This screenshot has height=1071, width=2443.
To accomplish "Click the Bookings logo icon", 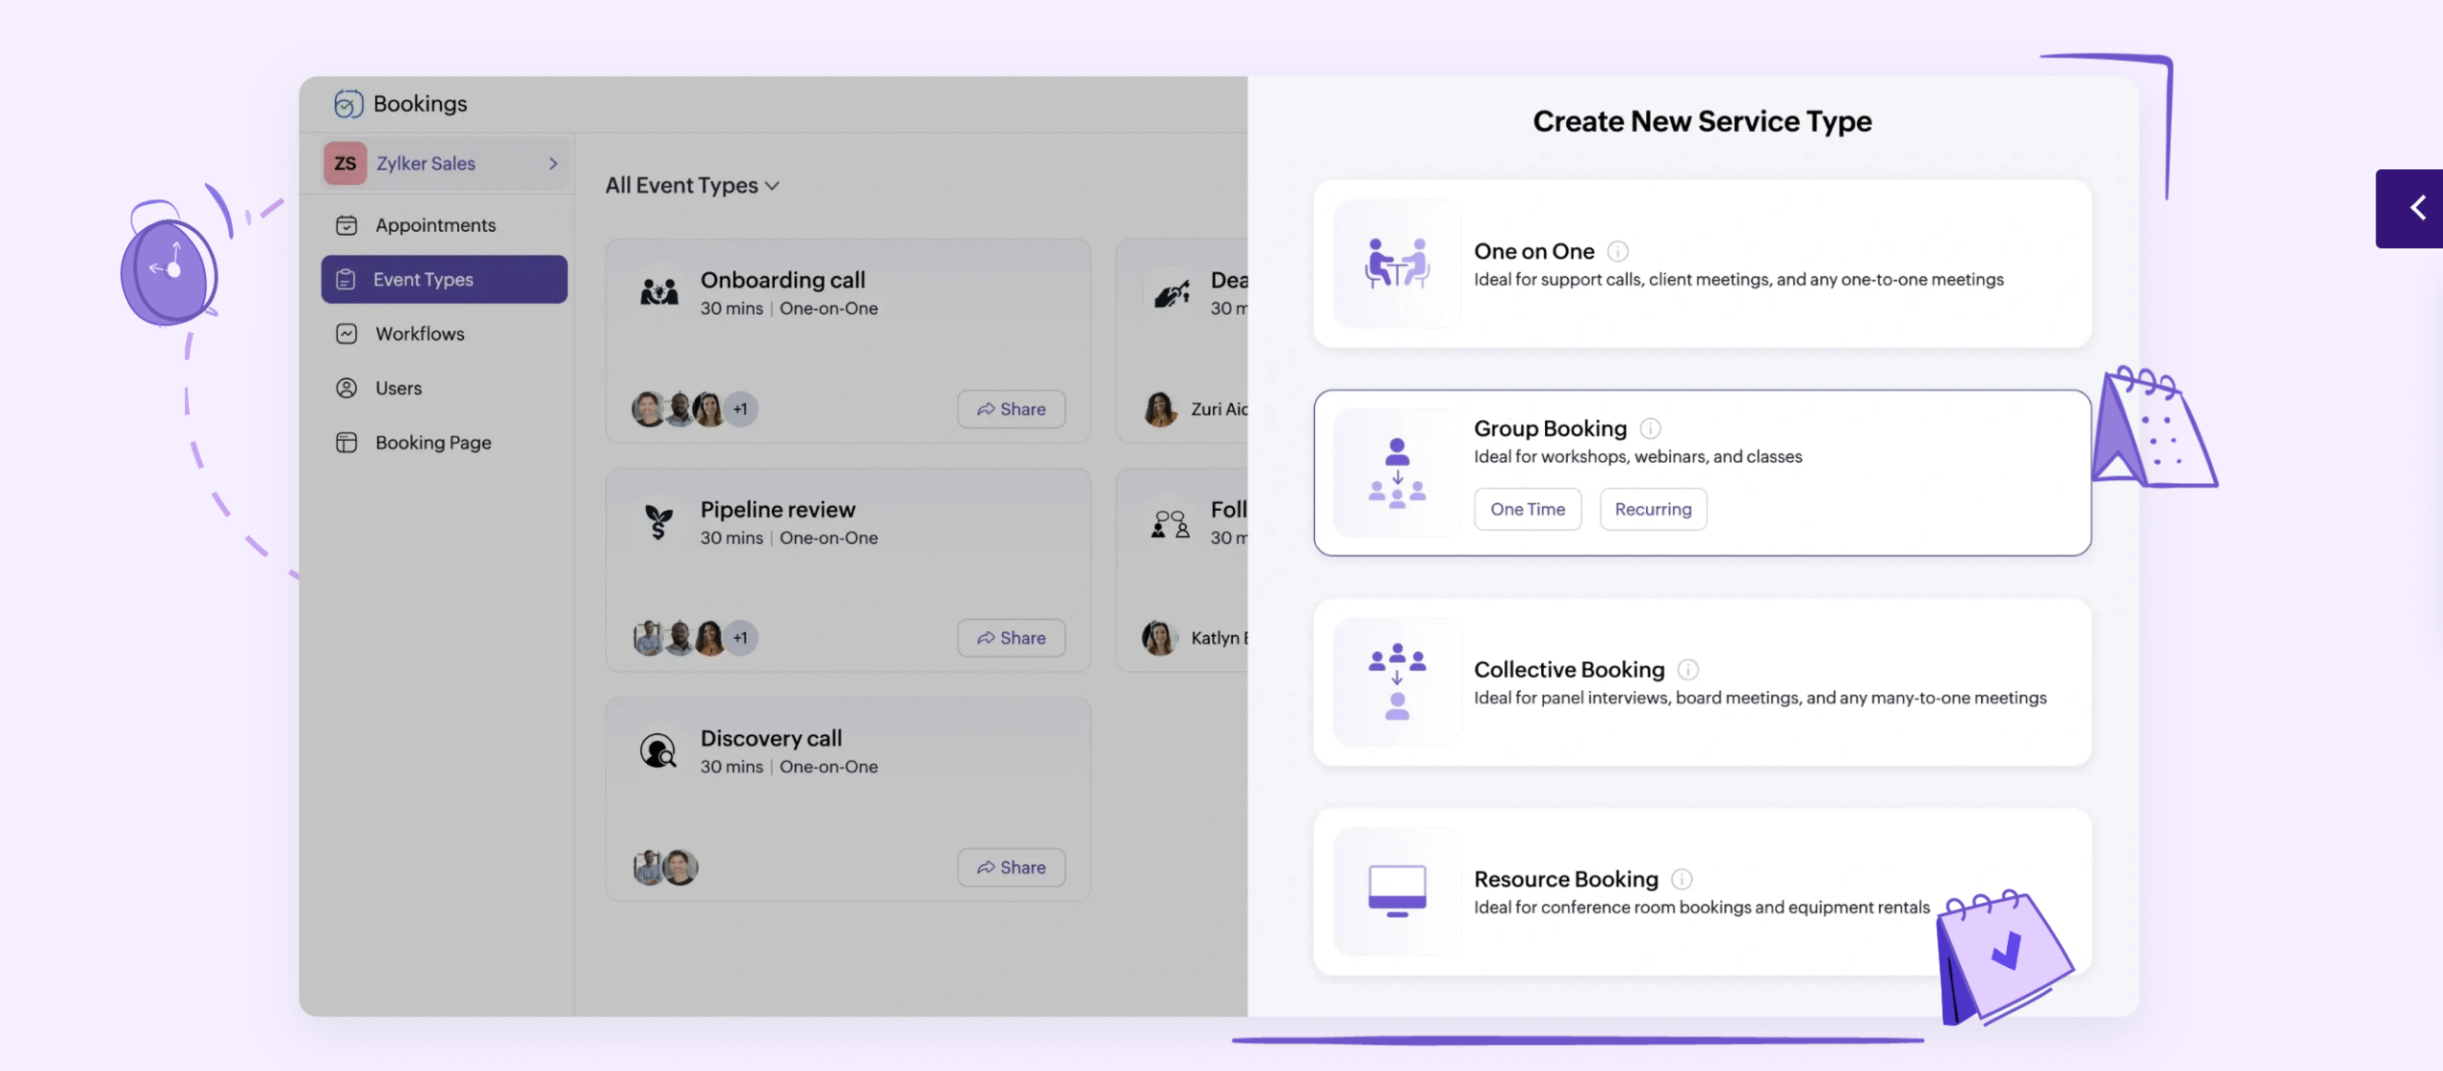I will (348, 103).
